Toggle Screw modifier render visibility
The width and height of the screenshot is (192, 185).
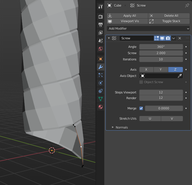click(x=168, y=38)
